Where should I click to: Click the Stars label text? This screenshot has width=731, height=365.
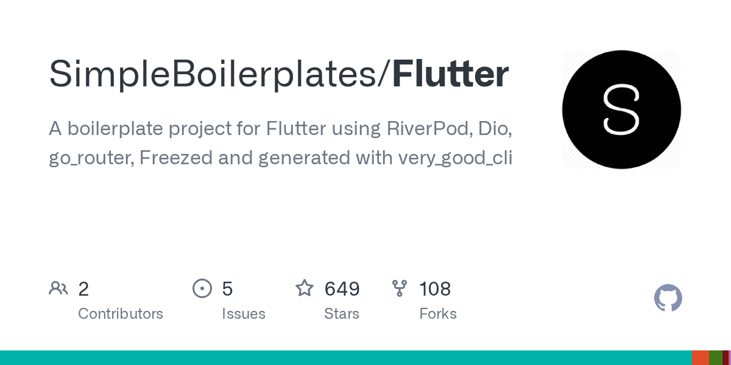pos(342,314)
